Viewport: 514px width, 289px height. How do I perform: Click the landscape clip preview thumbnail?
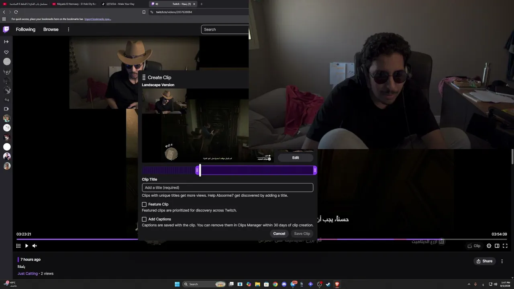coord(208,126)
